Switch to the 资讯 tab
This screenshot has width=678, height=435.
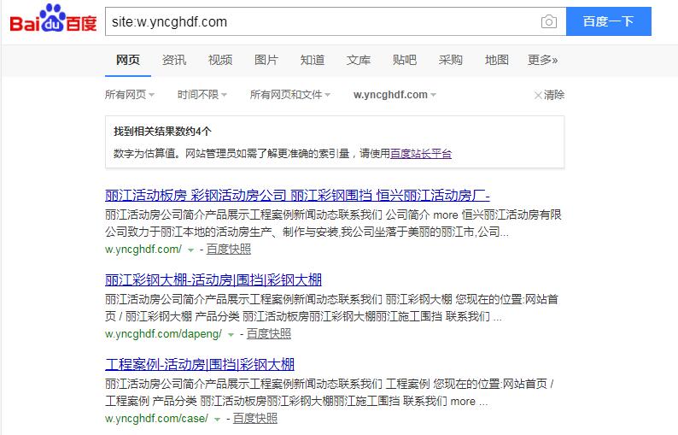[x=174, y=60]
